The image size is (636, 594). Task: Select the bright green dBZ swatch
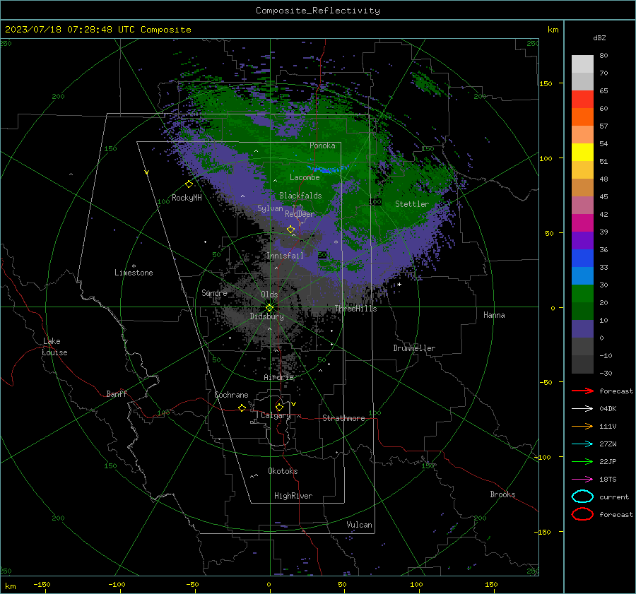(x=582, y=293)
